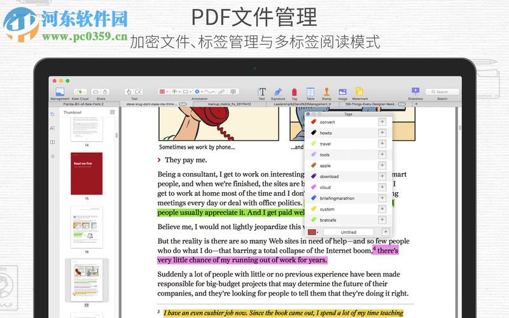The height and width of the screenshot is (318, 509).
Task: Click the export Share arrow icon
Action: (x=105, y=92)
